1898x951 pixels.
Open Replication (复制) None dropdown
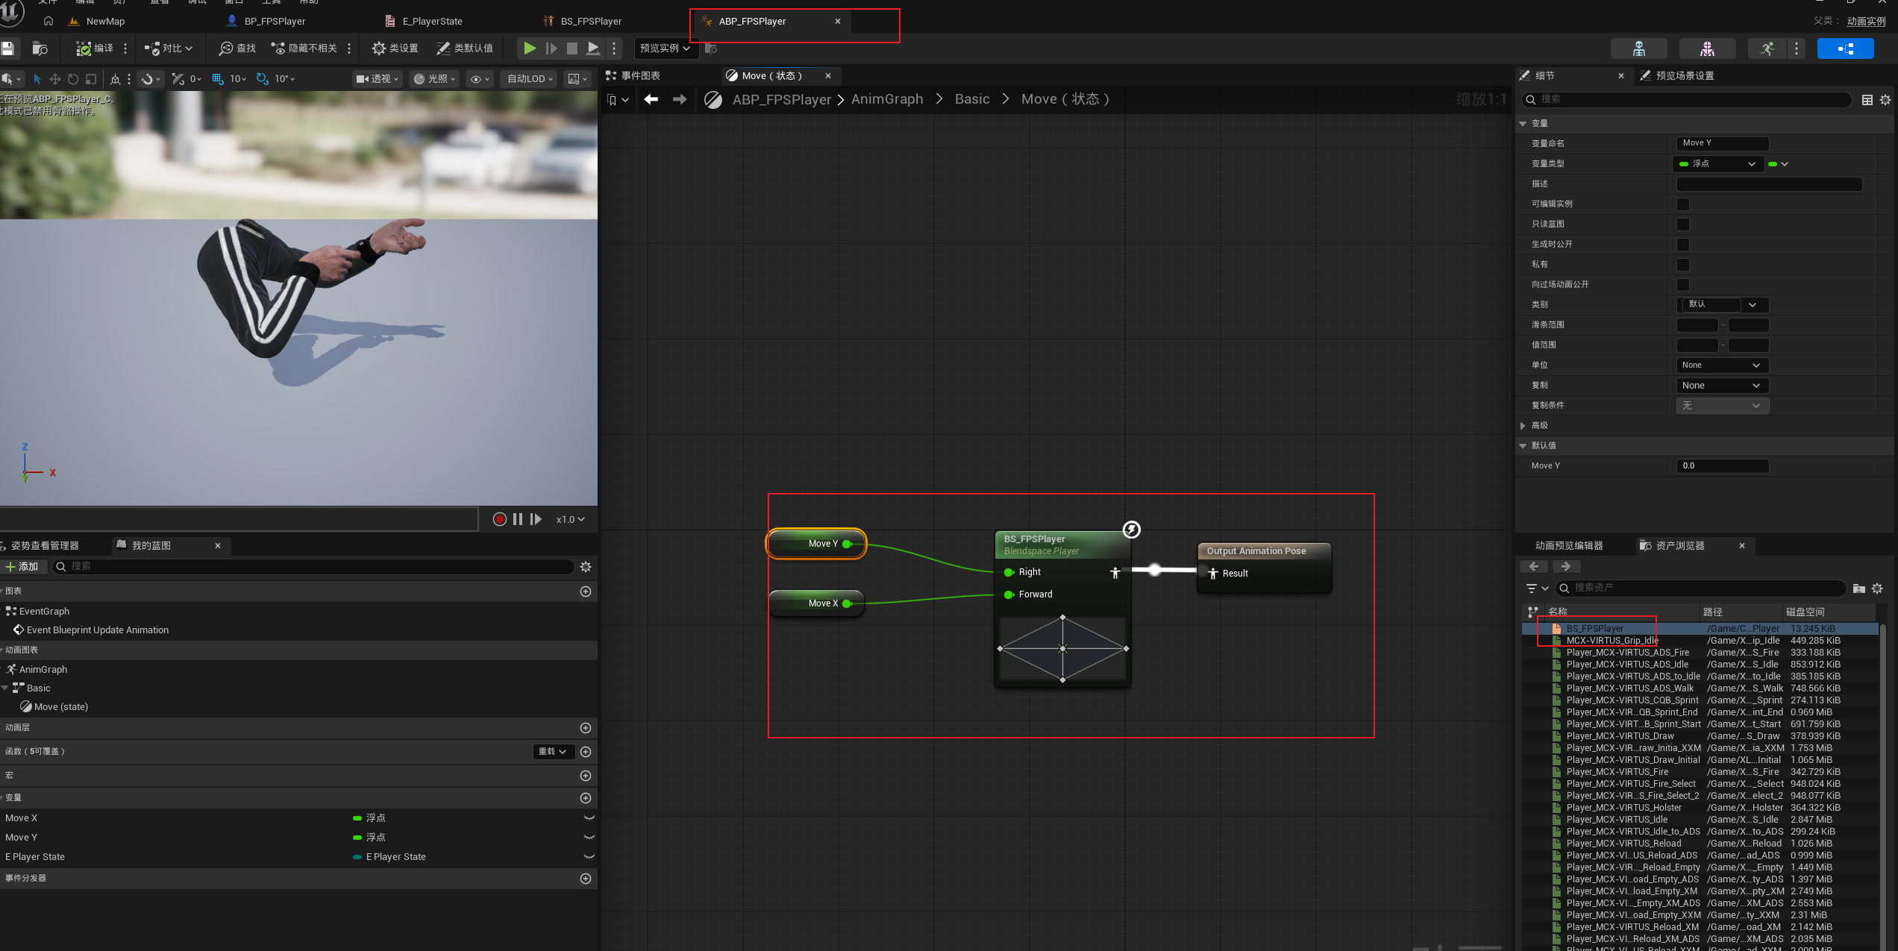coord(1722,386)
